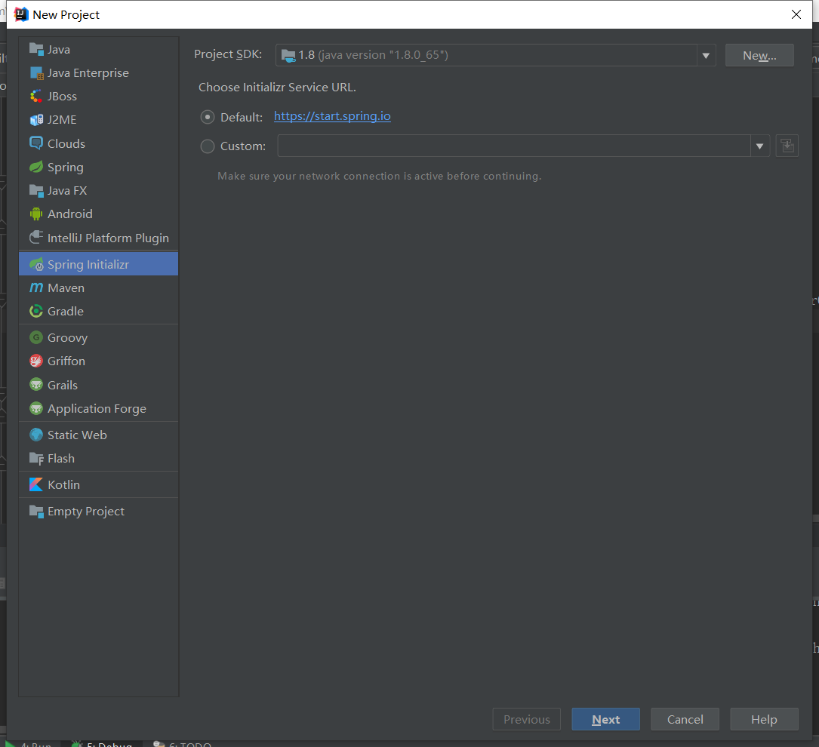Click the Griffon red icon

[36, 361]
